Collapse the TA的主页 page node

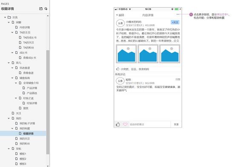coord(12,32)
